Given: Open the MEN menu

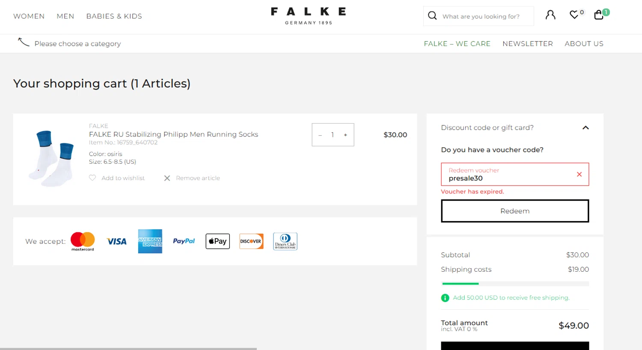Looking at the screenshot, I should pyautogui.click(x=65, y=16).
